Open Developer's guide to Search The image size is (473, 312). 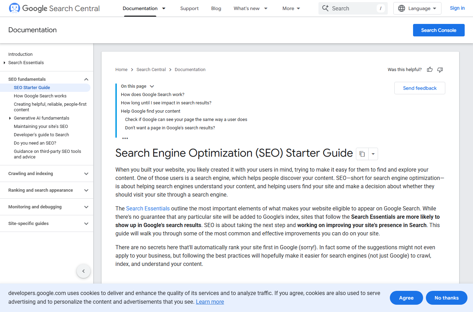pyautogui.click(x=41, y=135)
